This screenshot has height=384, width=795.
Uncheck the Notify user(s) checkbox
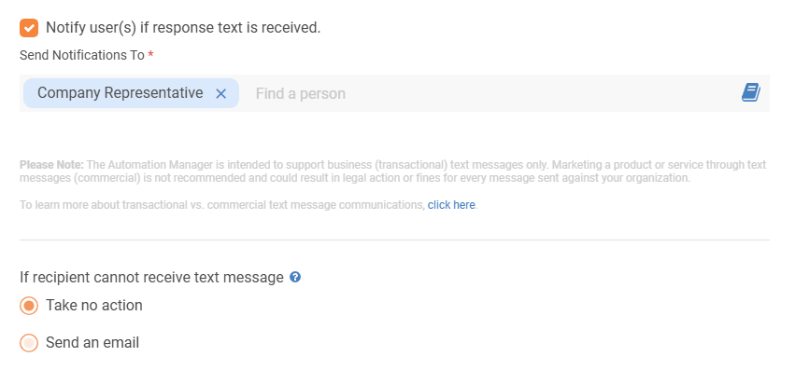click(x=29, y=28)
